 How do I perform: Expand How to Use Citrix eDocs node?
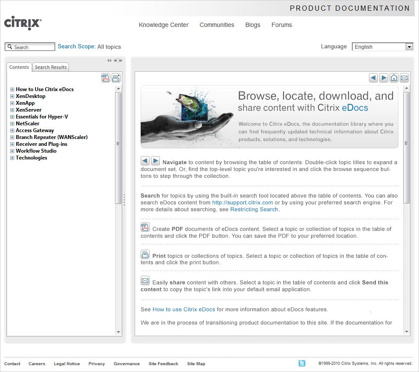(12, 89)
